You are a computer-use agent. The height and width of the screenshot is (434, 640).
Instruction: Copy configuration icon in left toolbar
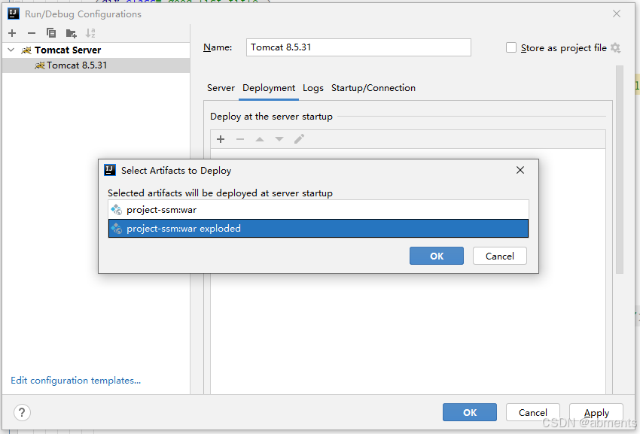coord(51,33)
